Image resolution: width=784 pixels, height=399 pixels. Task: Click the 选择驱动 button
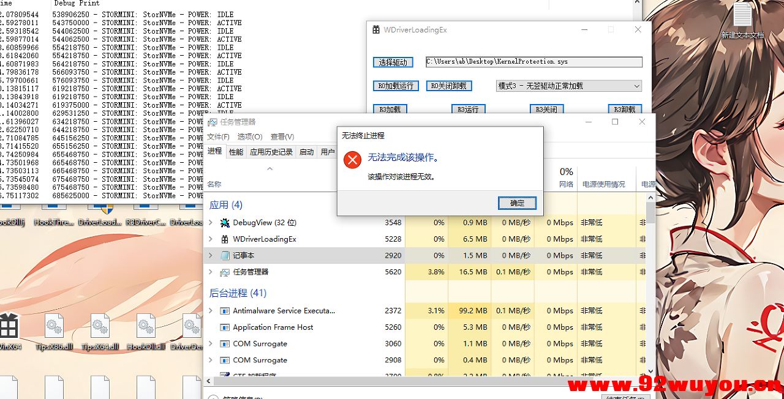[x=393, y=62]
